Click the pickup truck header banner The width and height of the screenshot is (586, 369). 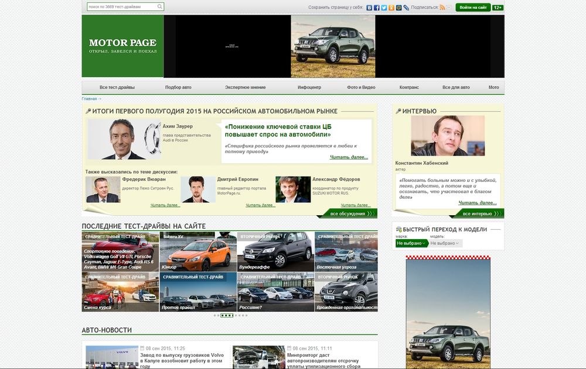(333, 46)
